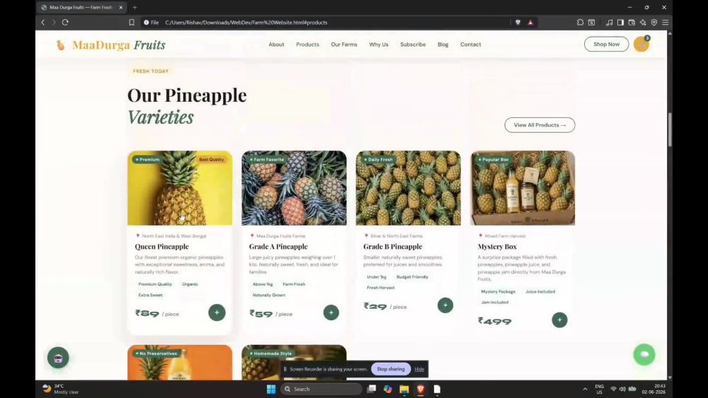Click the Popular Box badge
708x398 pixels.
coord(493,160)
